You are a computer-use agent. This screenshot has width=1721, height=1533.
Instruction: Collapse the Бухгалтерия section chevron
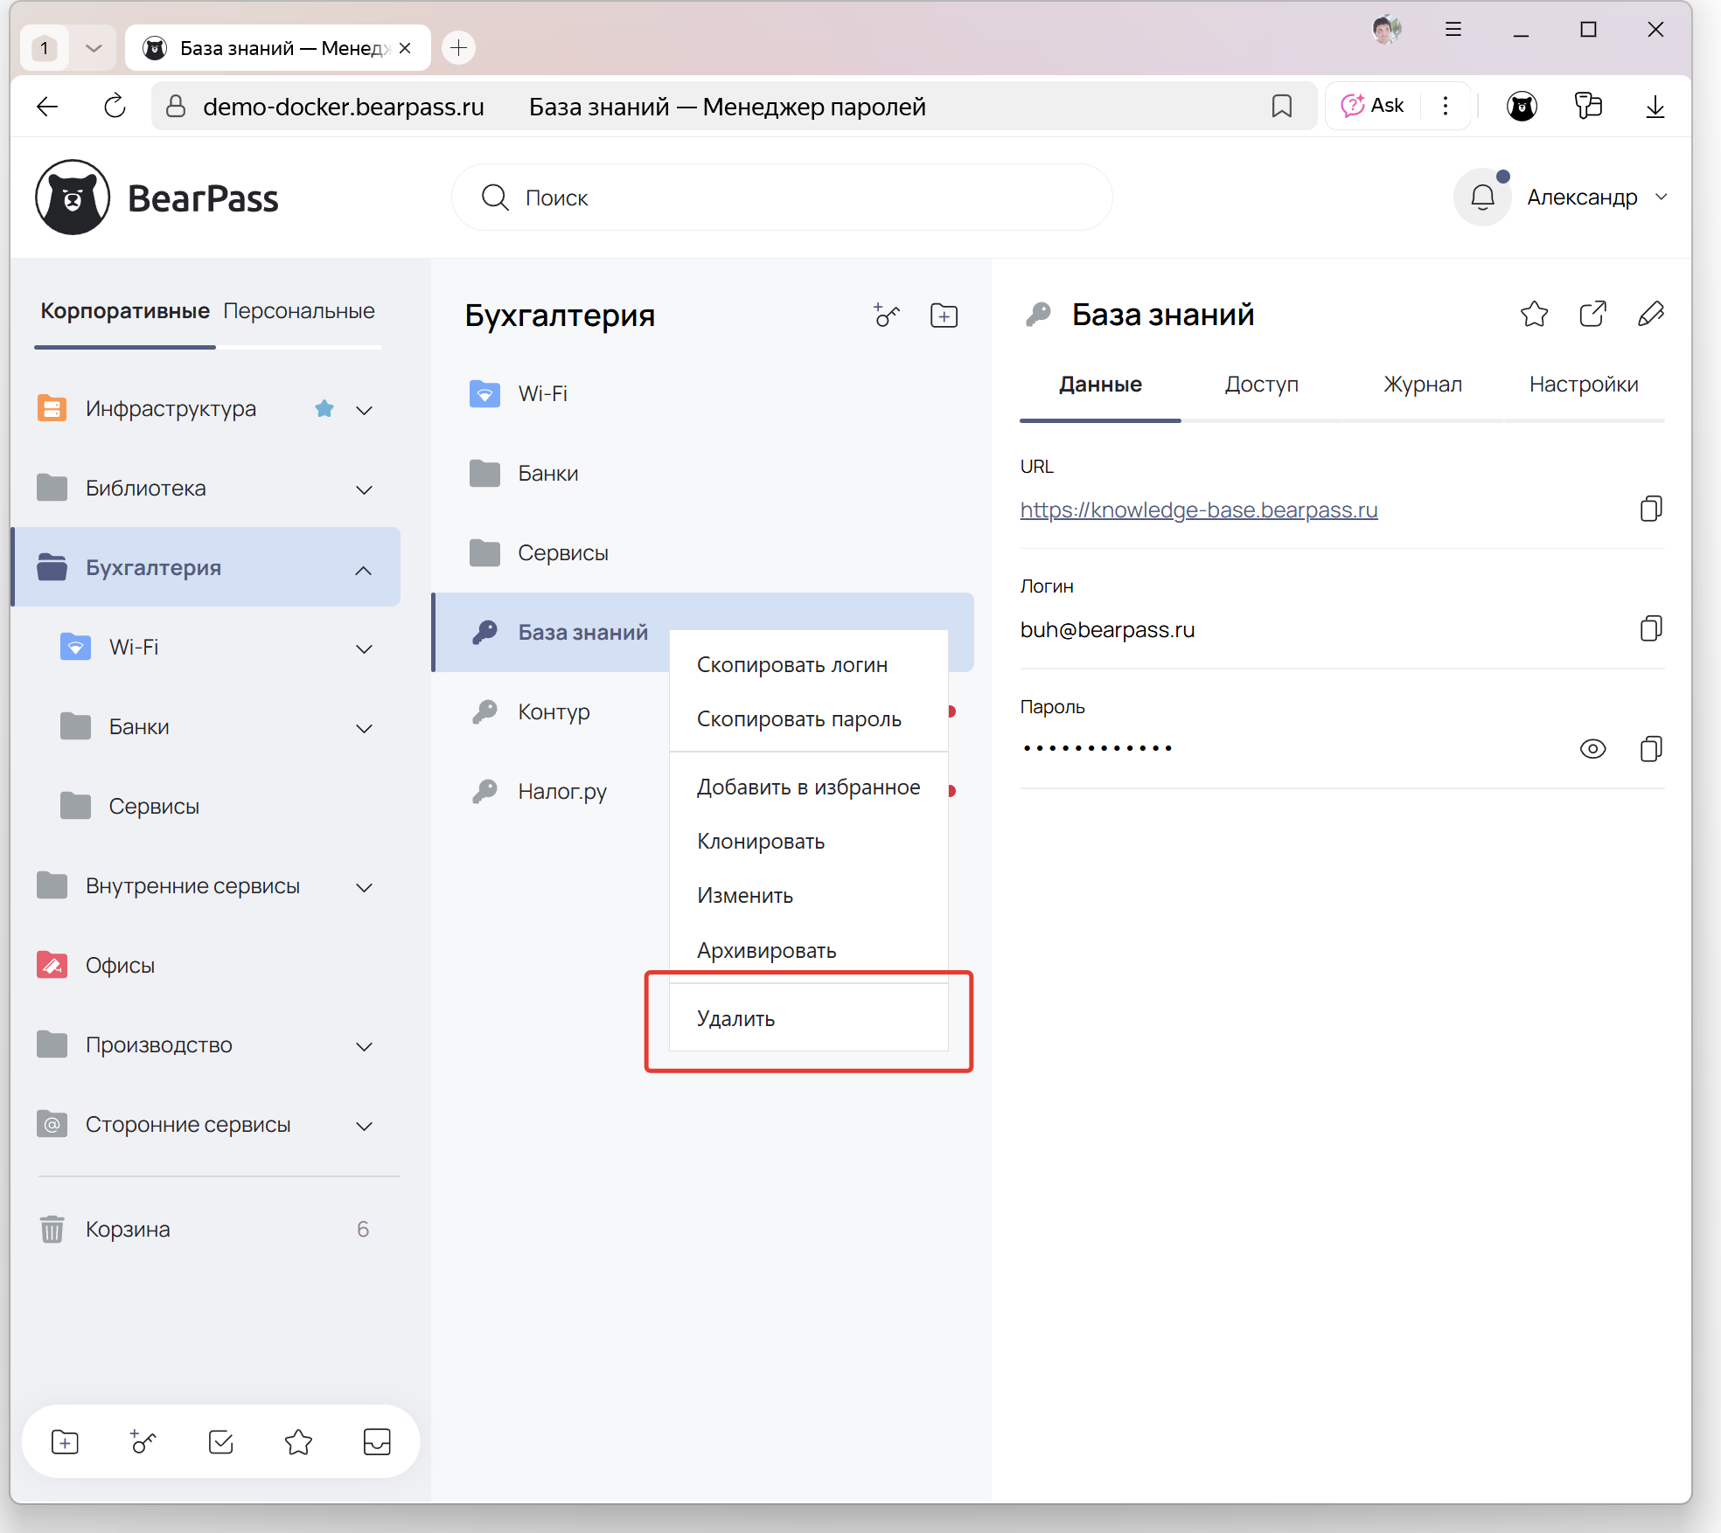pos(364,569)
